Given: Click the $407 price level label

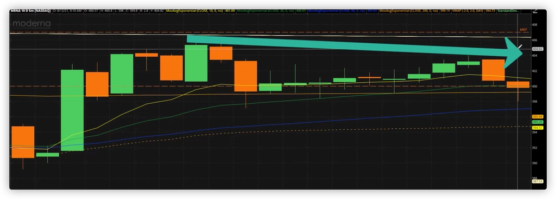Looking at the screenshot, I should (x=523, y=30).
